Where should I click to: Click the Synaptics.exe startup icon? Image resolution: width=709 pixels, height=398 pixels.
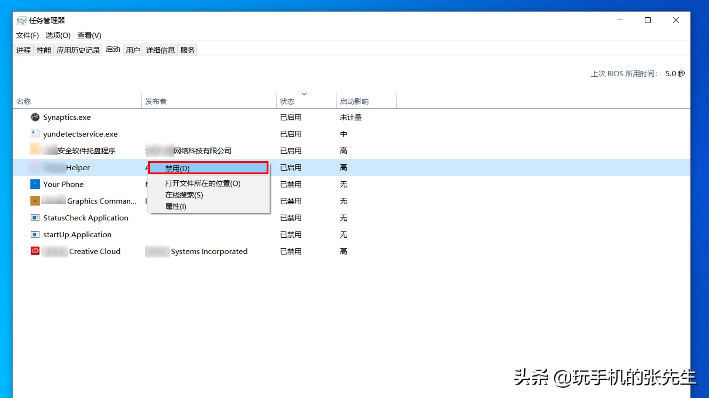click(x=35, y=116)
